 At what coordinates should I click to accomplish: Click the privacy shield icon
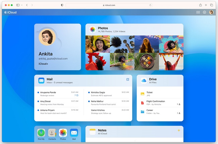(x=62, y=5)
